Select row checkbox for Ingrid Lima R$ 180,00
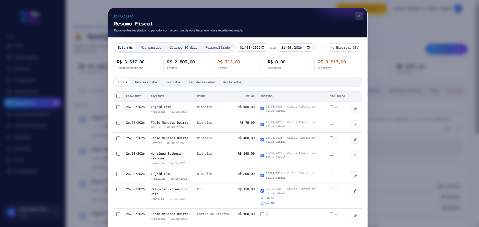479x227 pixels. [118, 107]
